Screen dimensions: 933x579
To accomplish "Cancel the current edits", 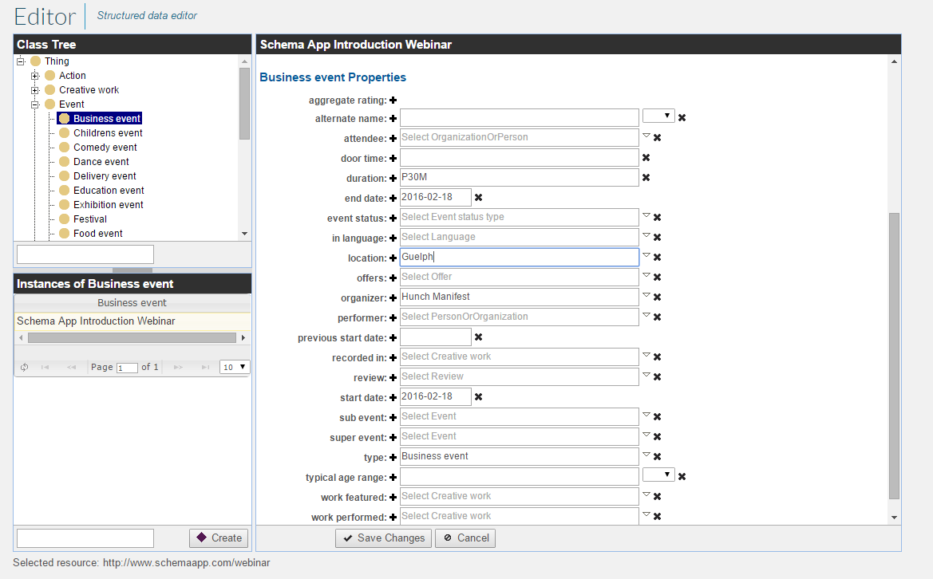I will pyautogui.click(x=465, y=538).
